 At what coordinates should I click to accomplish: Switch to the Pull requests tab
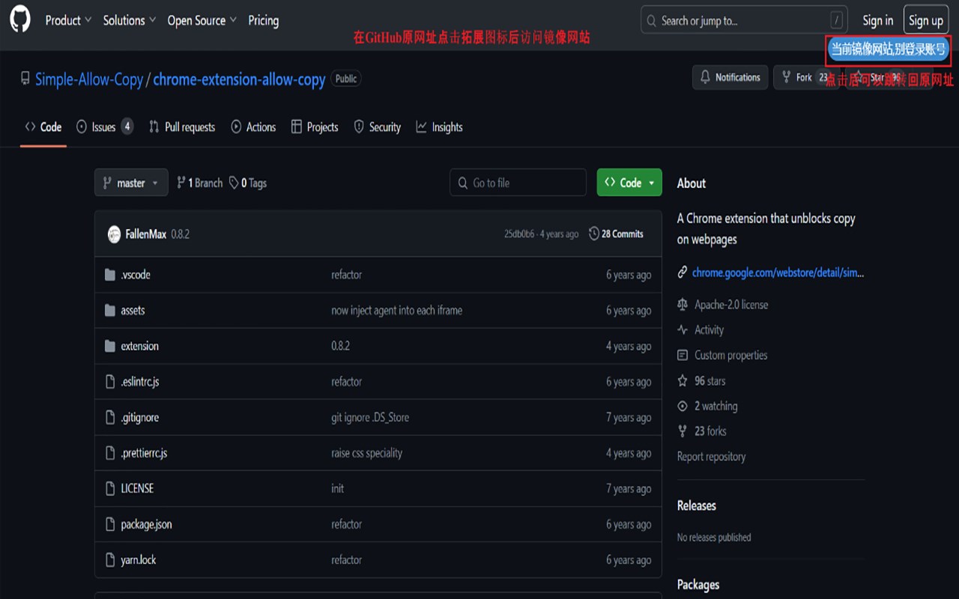coord(182,127)
